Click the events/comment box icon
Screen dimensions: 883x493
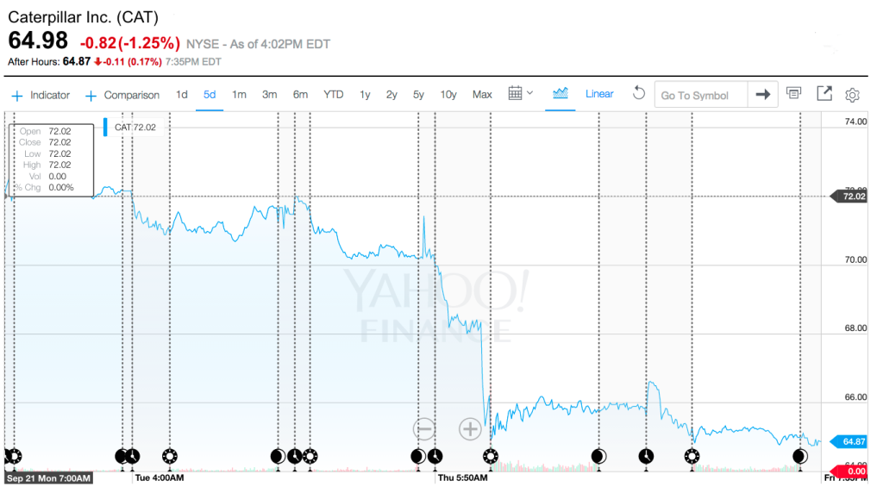point(793,94)
